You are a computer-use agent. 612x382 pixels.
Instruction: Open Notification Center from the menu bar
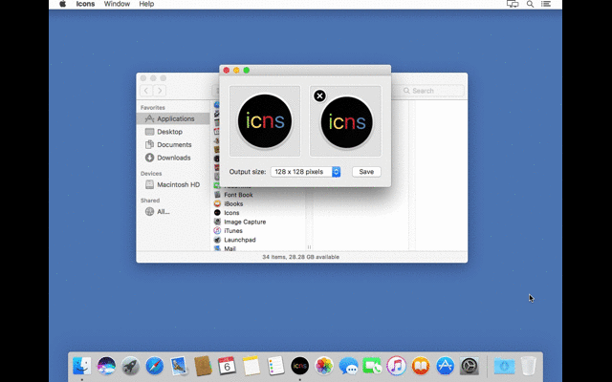point(546,4)
